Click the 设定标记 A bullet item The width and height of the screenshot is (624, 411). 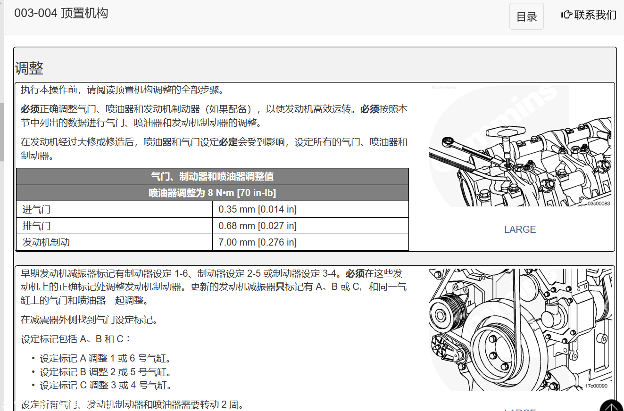(105, 359)
